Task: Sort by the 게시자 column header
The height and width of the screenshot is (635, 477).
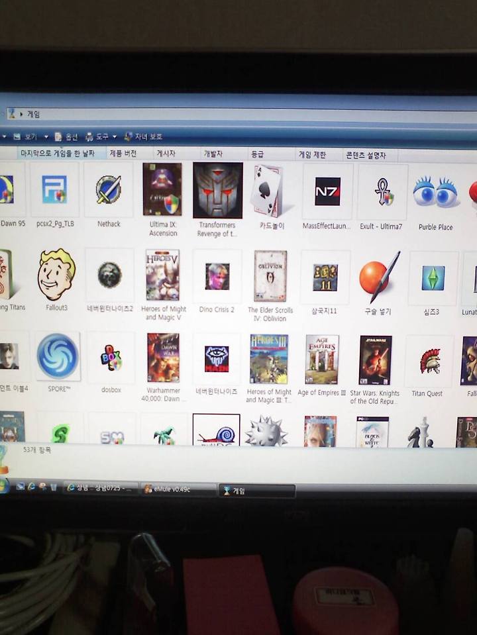Action: pos(166,154)
